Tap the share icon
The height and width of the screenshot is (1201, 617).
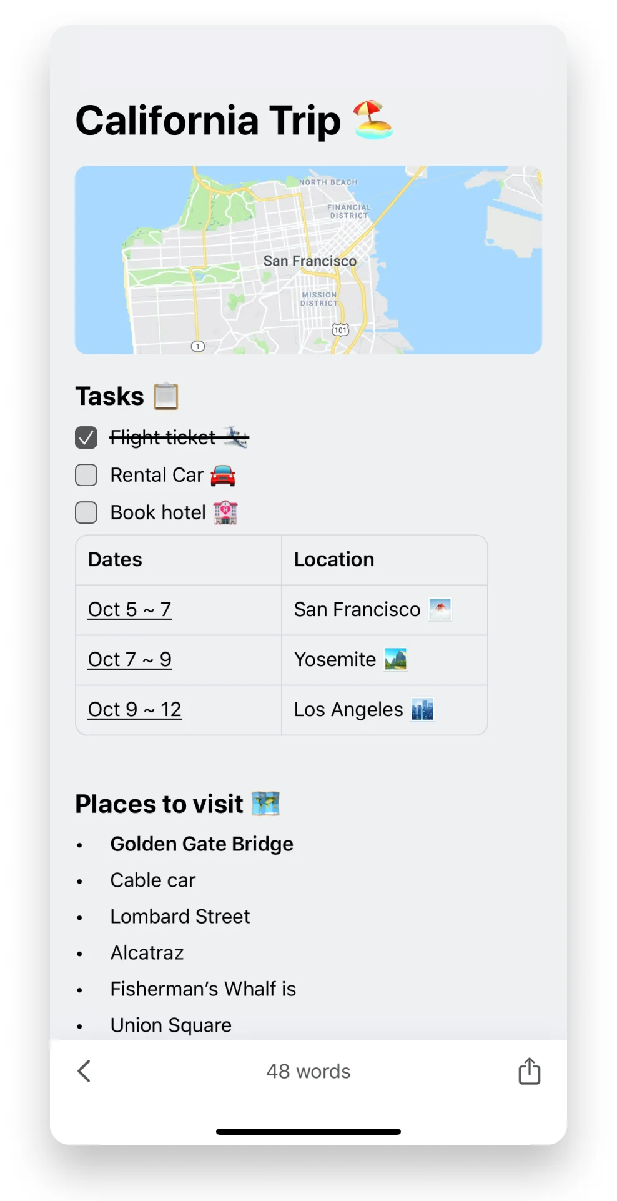(x=529, y=1070)
